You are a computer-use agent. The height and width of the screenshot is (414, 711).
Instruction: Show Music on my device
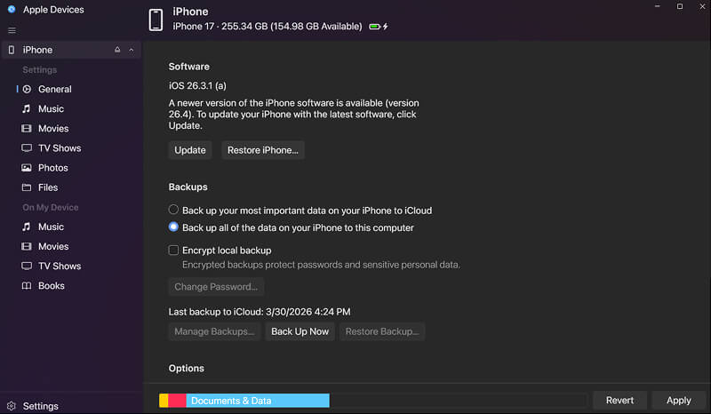click(51, 227)
